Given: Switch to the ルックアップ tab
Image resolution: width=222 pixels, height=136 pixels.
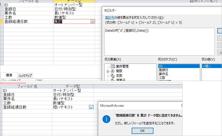Looking at the screenshot, I should [25, 76].
